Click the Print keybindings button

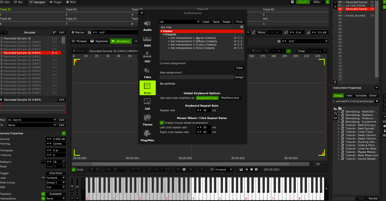click(x=239, y=22)
